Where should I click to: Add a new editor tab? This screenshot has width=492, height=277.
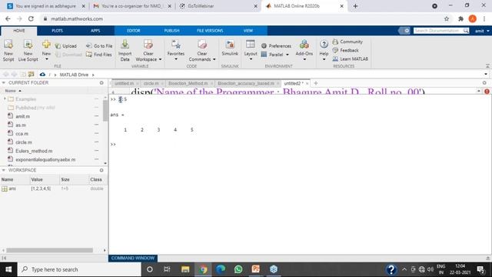click(316, 83)
